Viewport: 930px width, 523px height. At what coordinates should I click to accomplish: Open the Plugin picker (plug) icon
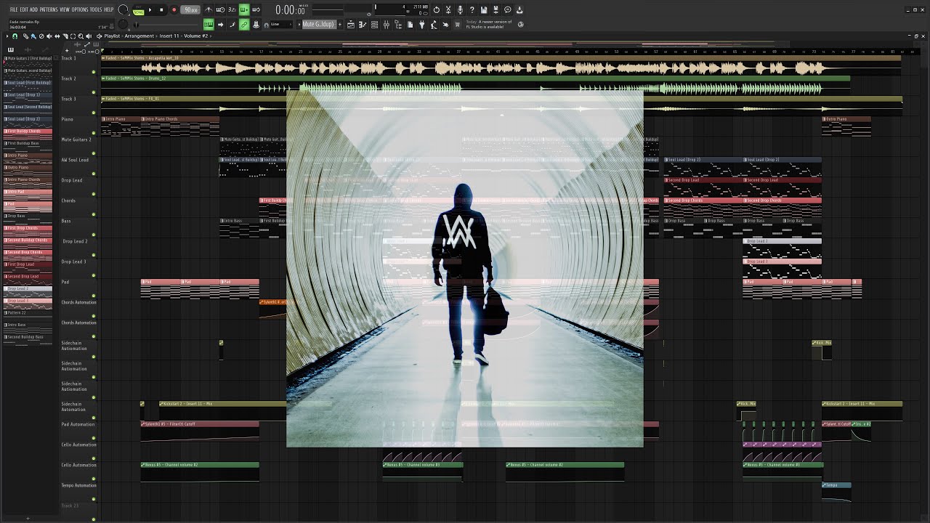421,25
